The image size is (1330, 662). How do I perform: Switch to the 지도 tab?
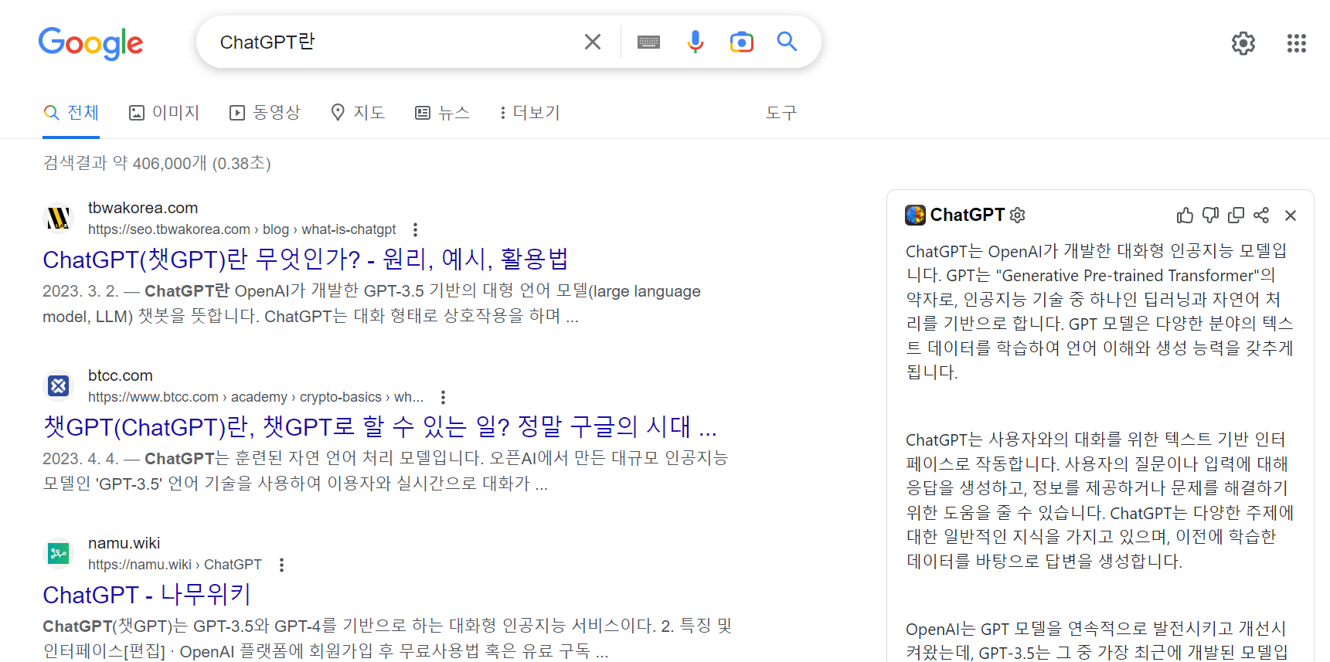point(357,113)
